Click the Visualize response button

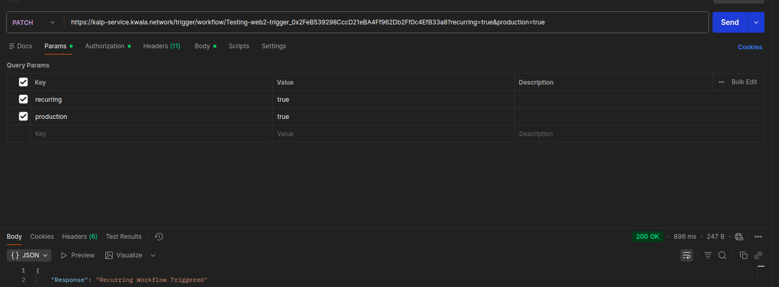[124, 255]
